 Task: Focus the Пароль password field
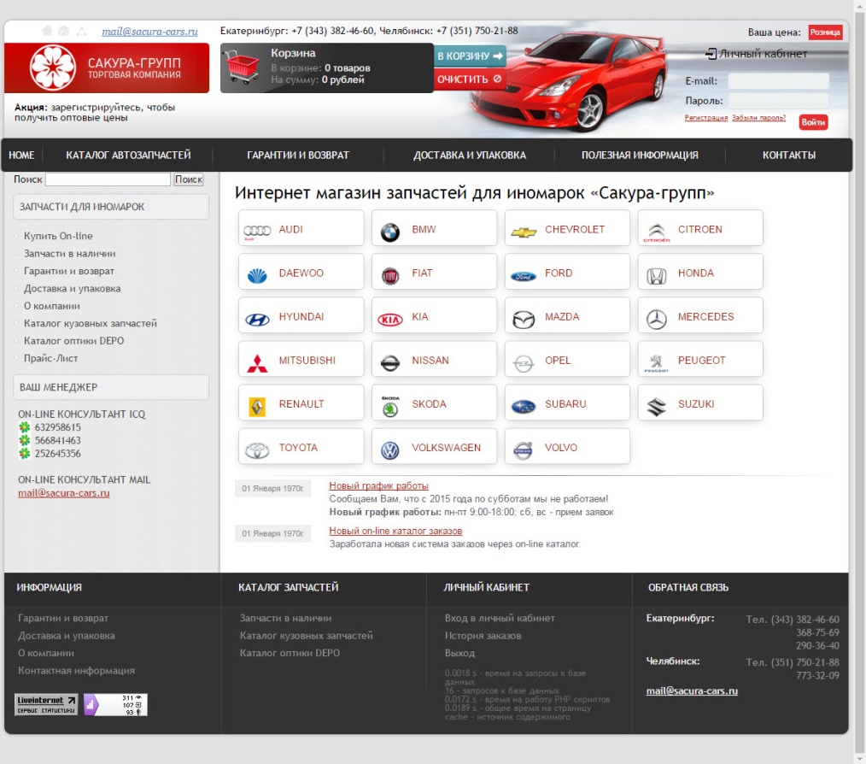click(778, 101)
